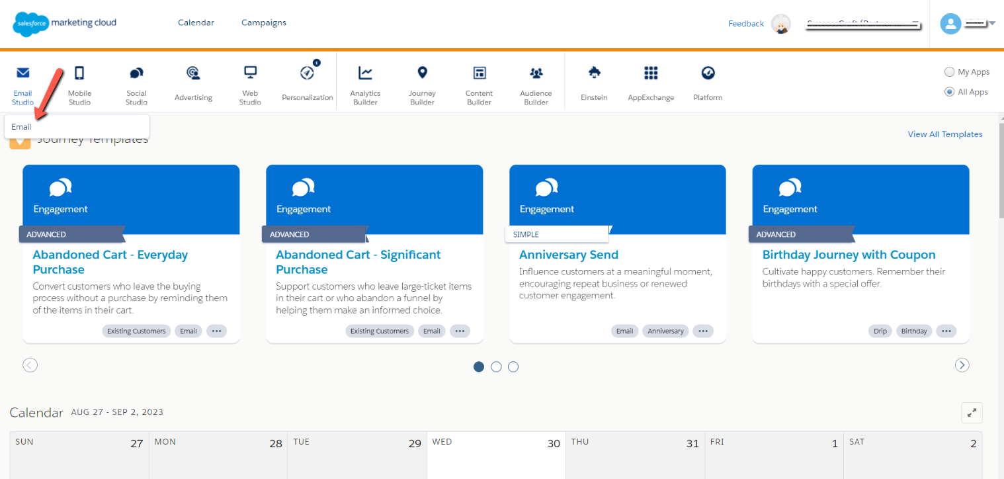
Task: Click the Einstein character account icon
Action: (x=781, y=24)
